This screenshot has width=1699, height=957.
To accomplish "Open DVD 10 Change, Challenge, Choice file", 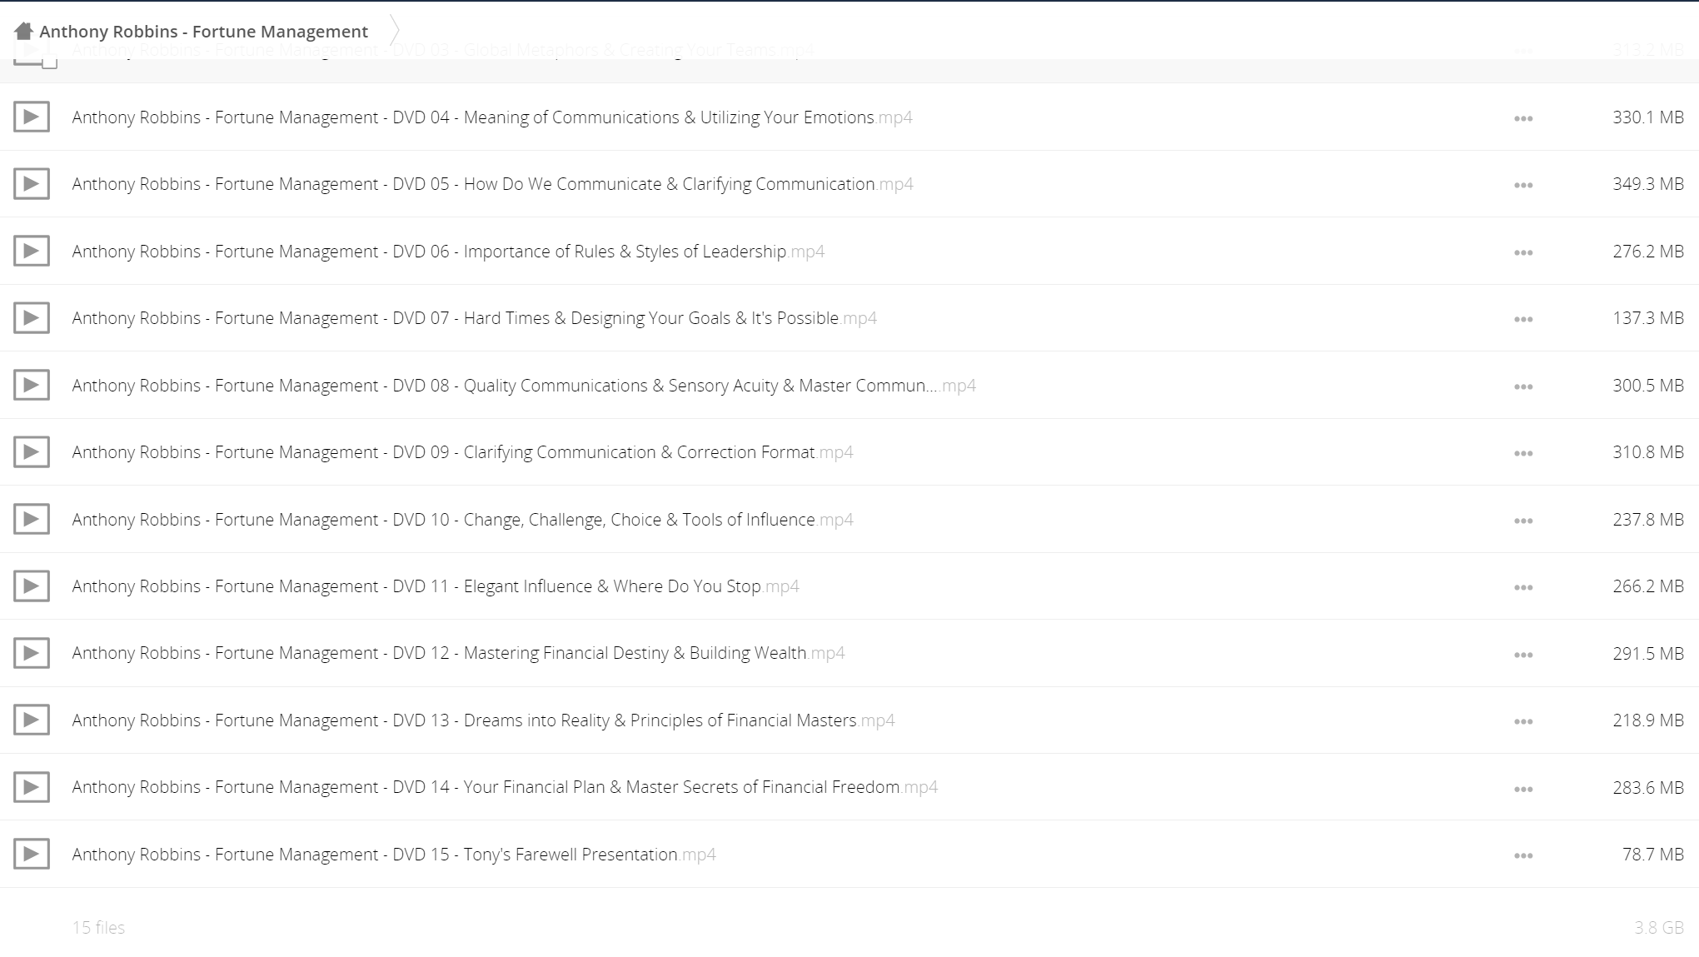I will (462, 520).
